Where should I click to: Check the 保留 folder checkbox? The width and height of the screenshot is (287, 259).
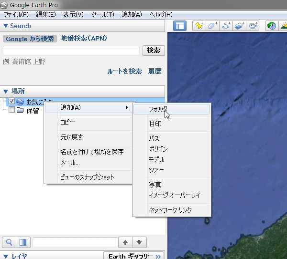point(11,110)
